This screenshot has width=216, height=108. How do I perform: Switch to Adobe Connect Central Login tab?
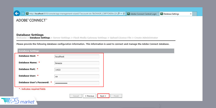pyautogui.click(x=143, y=14)
